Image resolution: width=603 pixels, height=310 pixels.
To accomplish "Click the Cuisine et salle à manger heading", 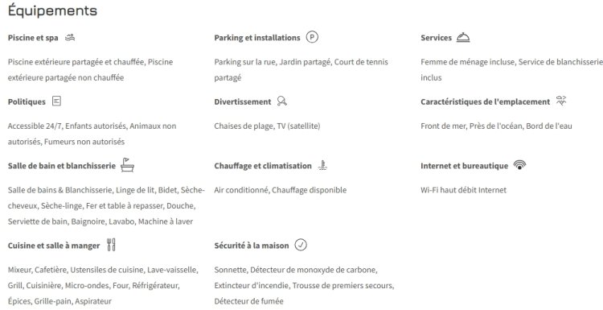I will pos(54,246).
